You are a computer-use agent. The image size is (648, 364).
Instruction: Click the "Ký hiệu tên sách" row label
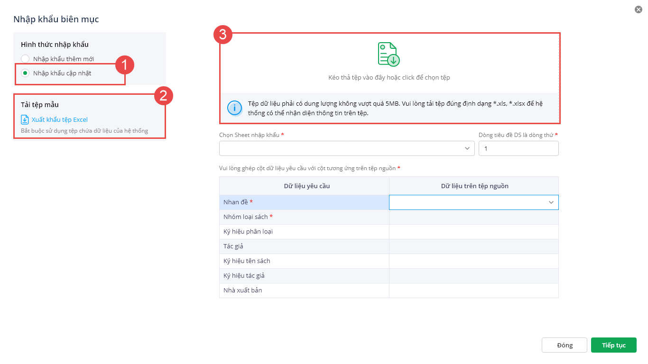tap(247, 261)
